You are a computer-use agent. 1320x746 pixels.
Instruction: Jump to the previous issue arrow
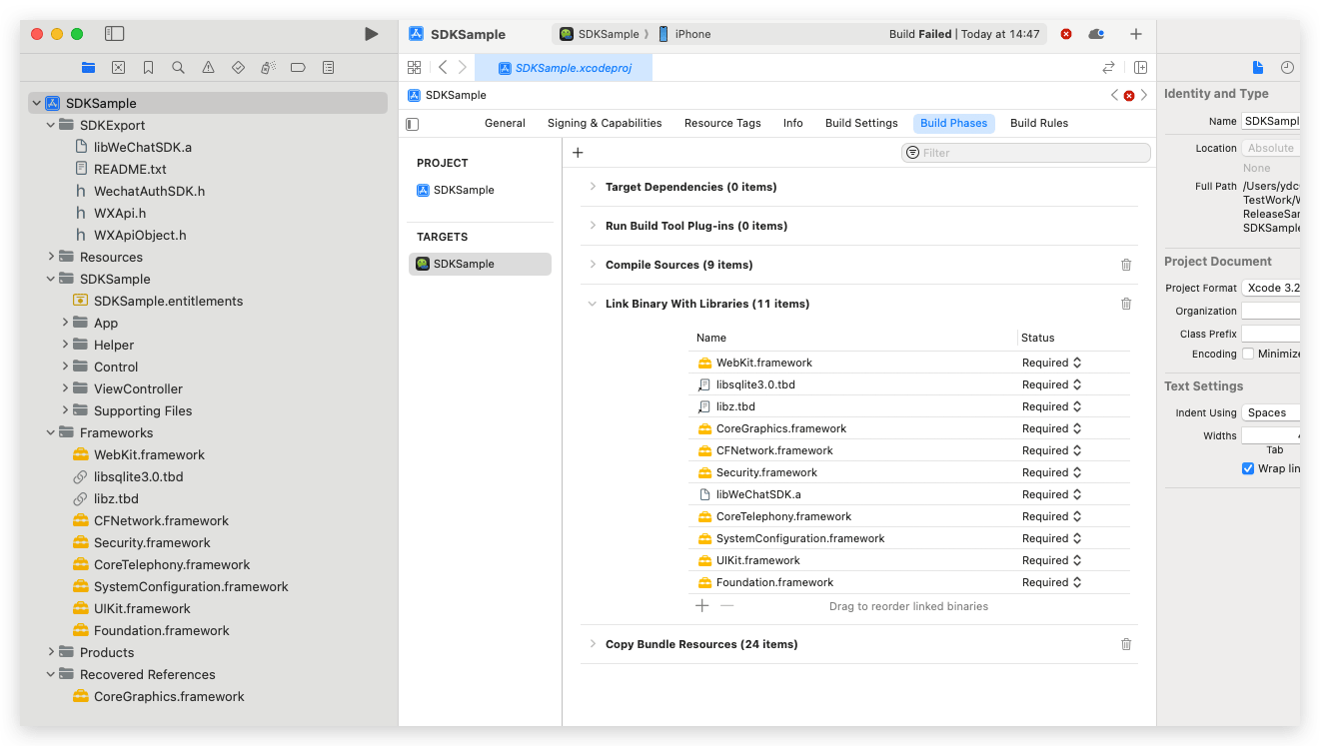pyautogui.click(x=1114, y=95)
